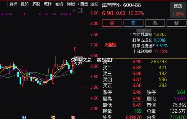The image size is (187, 119).
Task: Select the 叠加 overlay tool
Action: point(25,4)
